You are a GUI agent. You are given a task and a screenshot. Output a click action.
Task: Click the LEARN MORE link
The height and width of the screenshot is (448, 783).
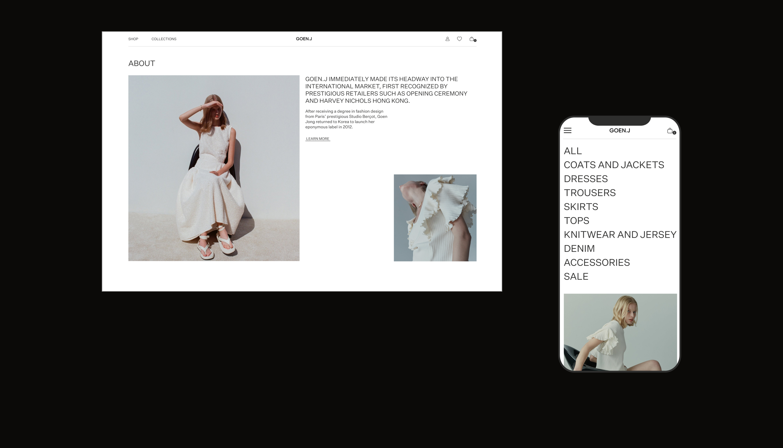tap(318, 139)
